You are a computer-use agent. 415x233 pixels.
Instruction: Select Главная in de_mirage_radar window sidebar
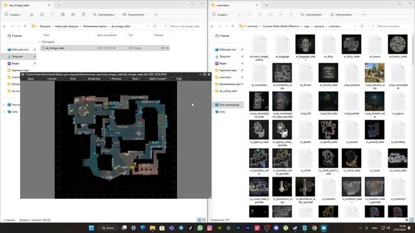tap(17, 36)
